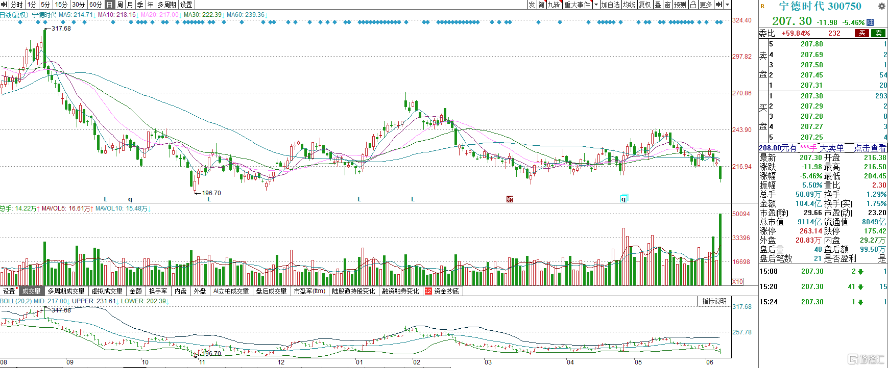Toggle the 均线 moving averages
This screenshot has height=368, width=888.
(x=629, y=5)
